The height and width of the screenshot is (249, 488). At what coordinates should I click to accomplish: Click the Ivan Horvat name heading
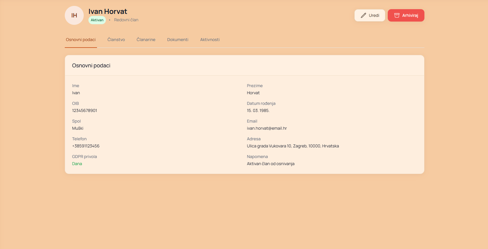click(108, 12)
